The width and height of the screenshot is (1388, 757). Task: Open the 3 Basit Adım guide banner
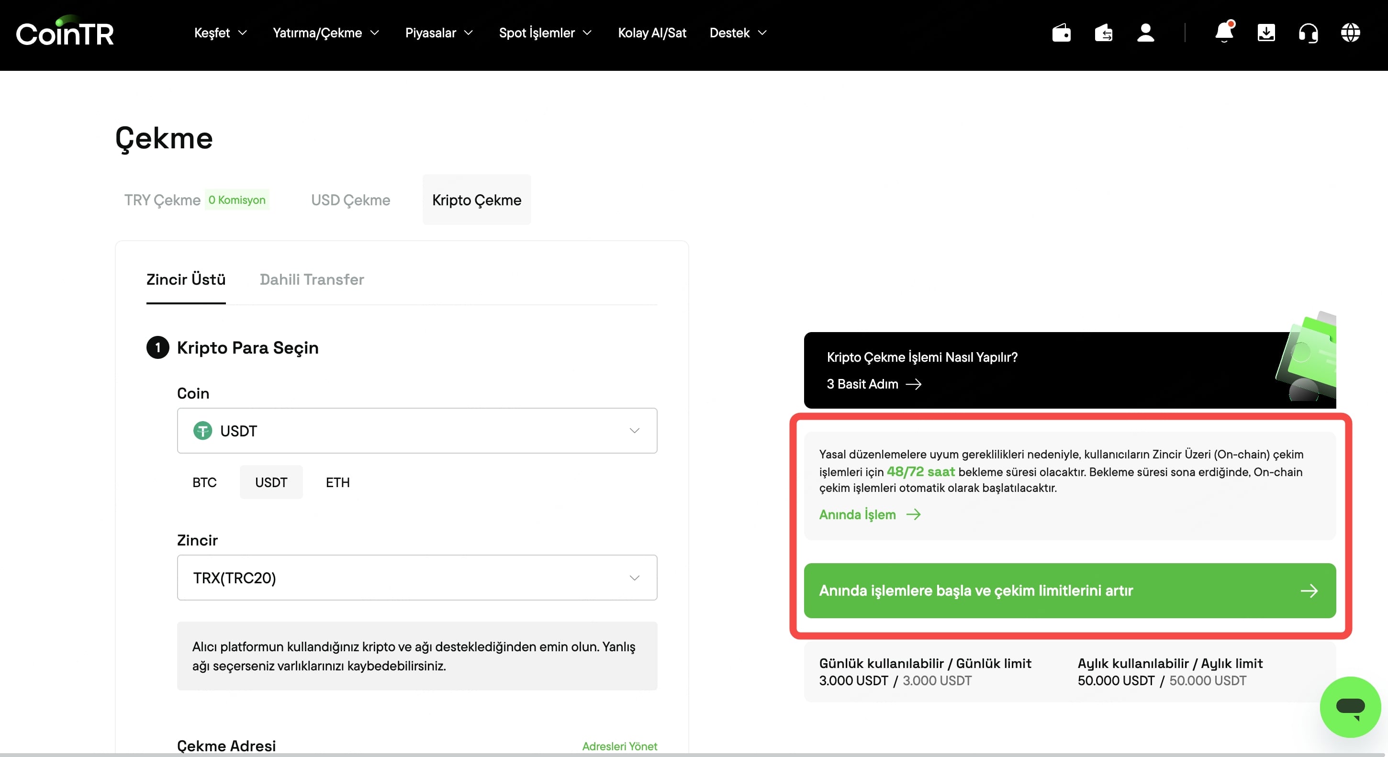[873, 384]
